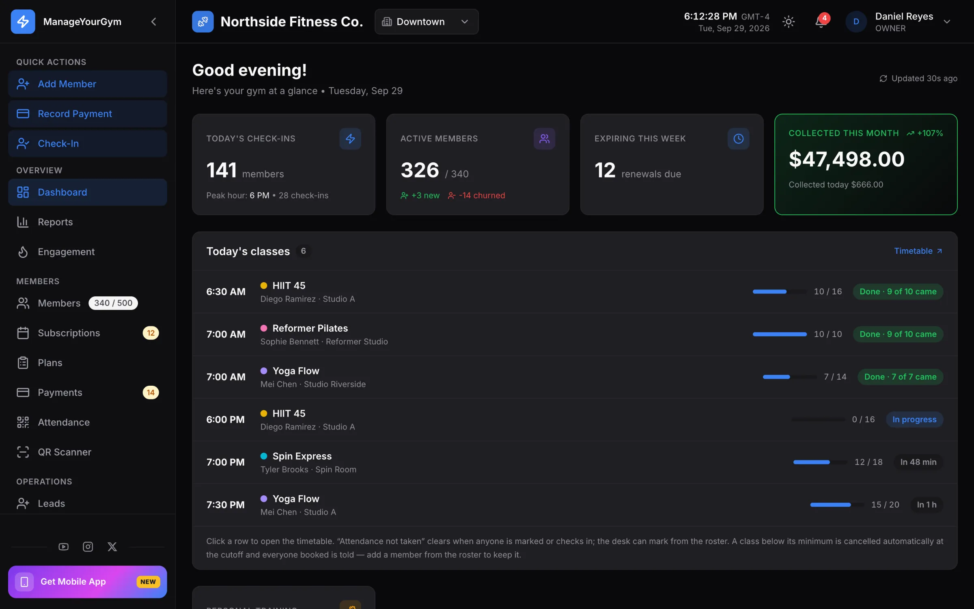Collapse the sidebar with the chevron
The width and height of the screenshot is (974, 609).
[x=153, y=22]
